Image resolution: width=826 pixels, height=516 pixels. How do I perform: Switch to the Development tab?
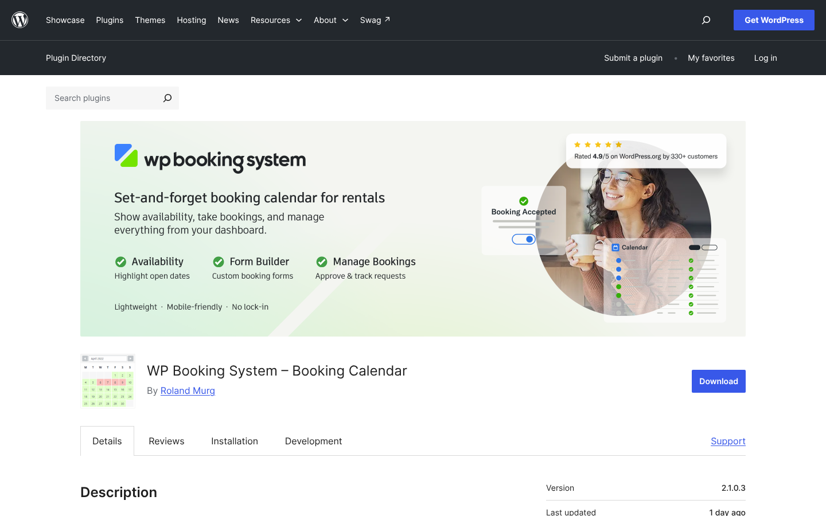[x=313, y=441]
